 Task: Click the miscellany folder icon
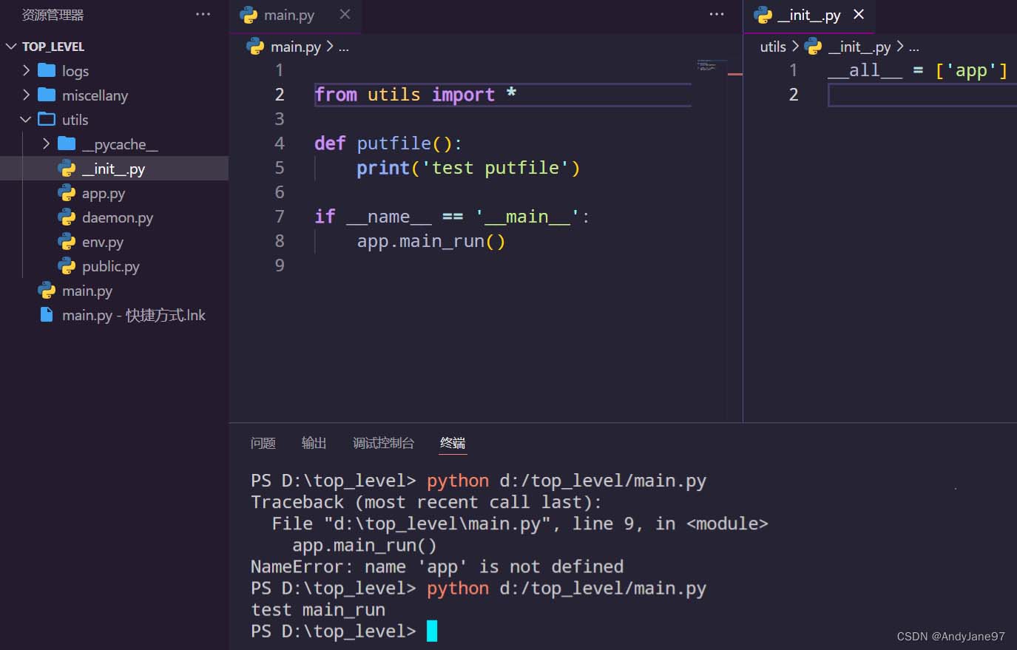[x=47, y=95]
